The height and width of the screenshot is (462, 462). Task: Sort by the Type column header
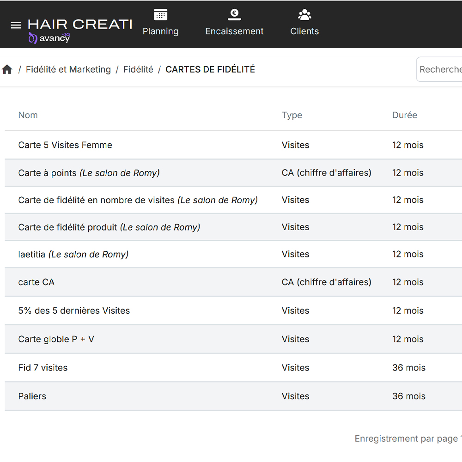[x=292, y=115]
